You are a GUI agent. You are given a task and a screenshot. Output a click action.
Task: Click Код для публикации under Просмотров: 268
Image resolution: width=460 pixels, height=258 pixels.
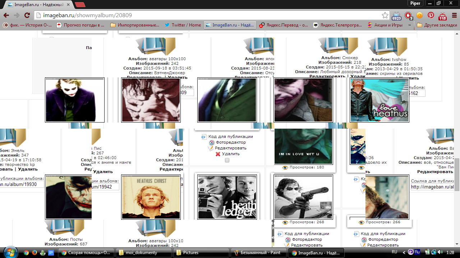pyautogui.click(x=307, y=234)
